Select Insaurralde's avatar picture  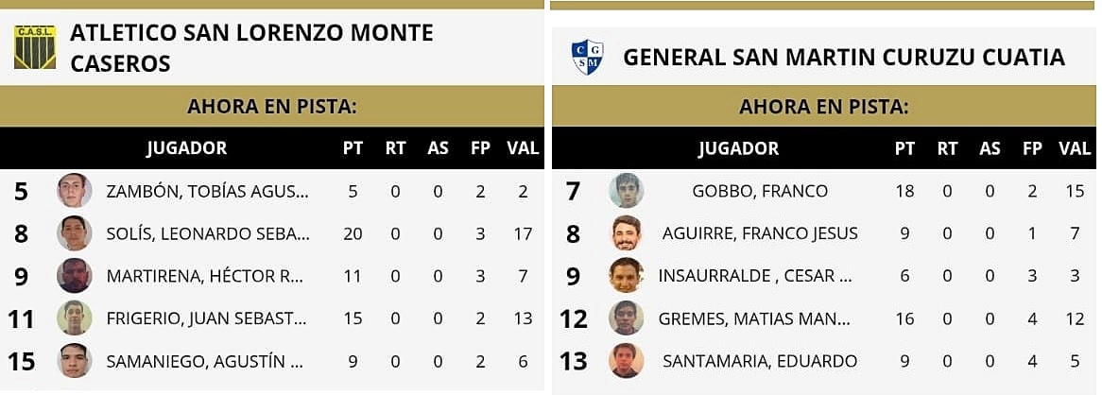(x=626, y=276)
